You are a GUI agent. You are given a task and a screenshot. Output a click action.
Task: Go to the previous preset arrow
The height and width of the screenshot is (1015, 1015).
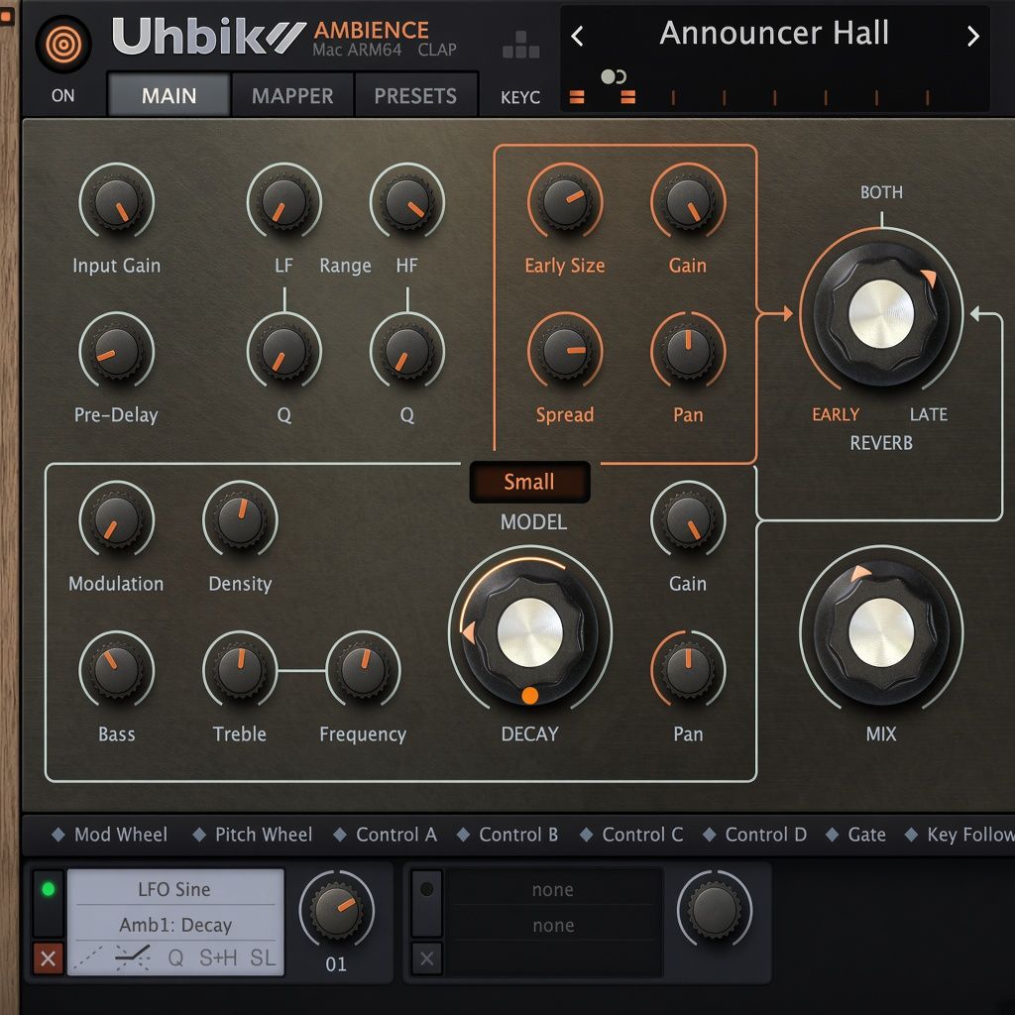point(578,36)
